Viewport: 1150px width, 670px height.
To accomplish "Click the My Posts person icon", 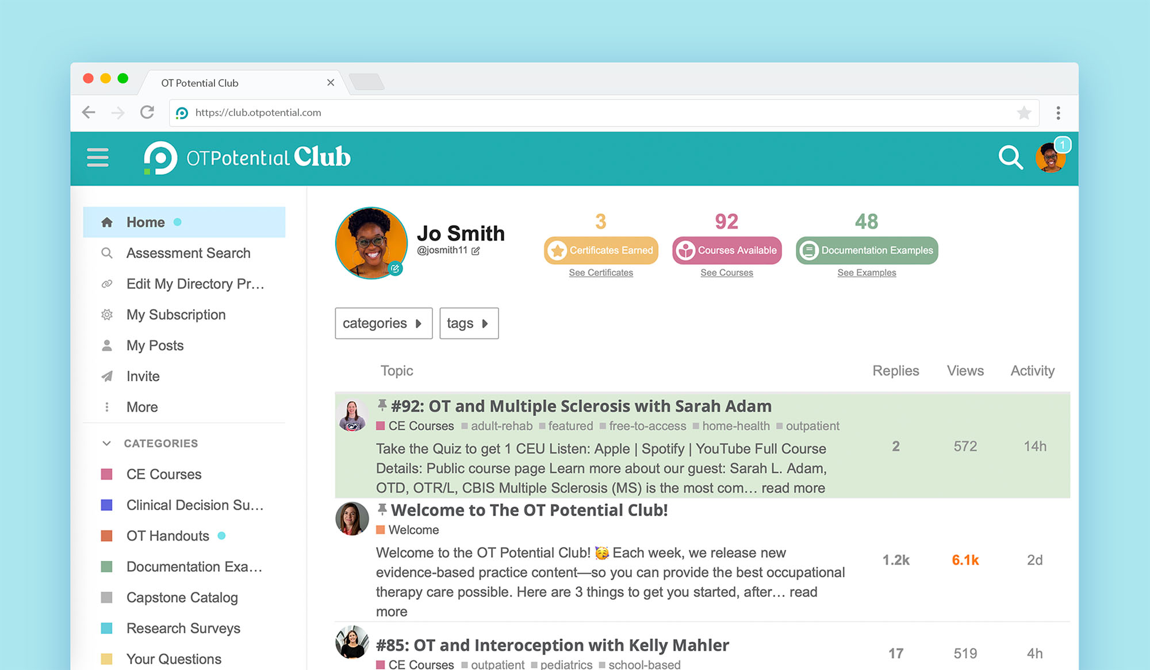I will click(x=106, y=345).
